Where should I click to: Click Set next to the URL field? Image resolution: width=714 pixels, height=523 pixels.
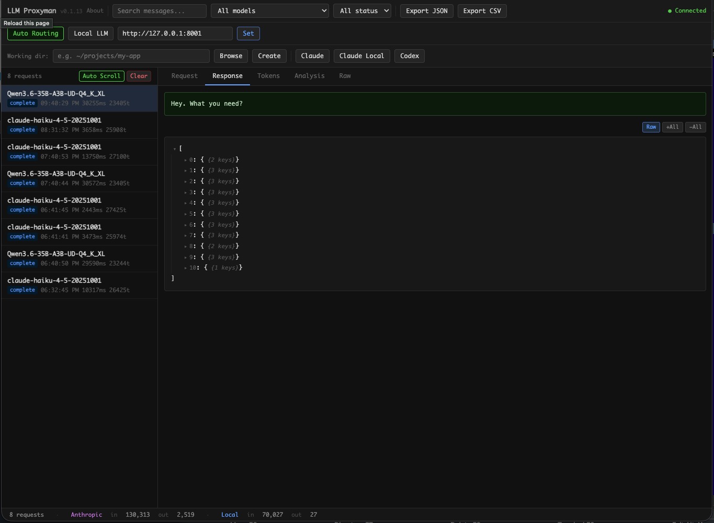[x=248, y=34]
